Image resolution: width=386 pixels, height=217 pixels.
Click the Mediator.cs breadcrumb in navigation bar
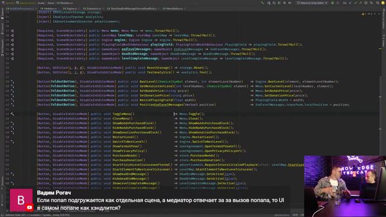[x=65, y=3]
